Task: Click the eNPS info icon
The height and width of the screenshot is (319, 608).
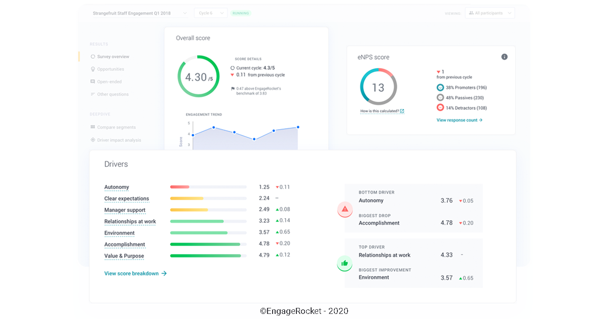Action: (x=504, y=57)
